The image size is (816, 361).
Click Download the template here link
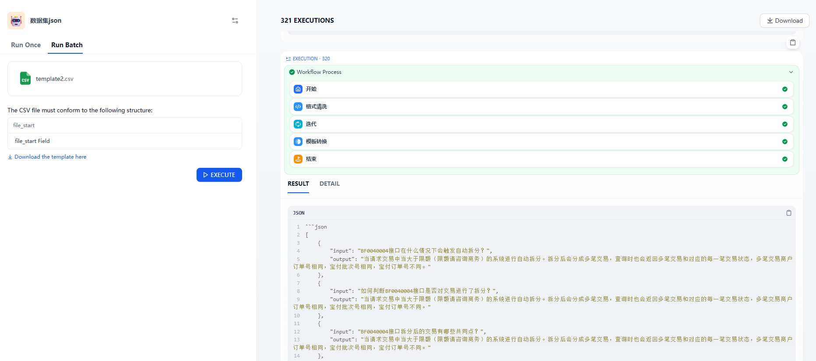tap(50, 157)
